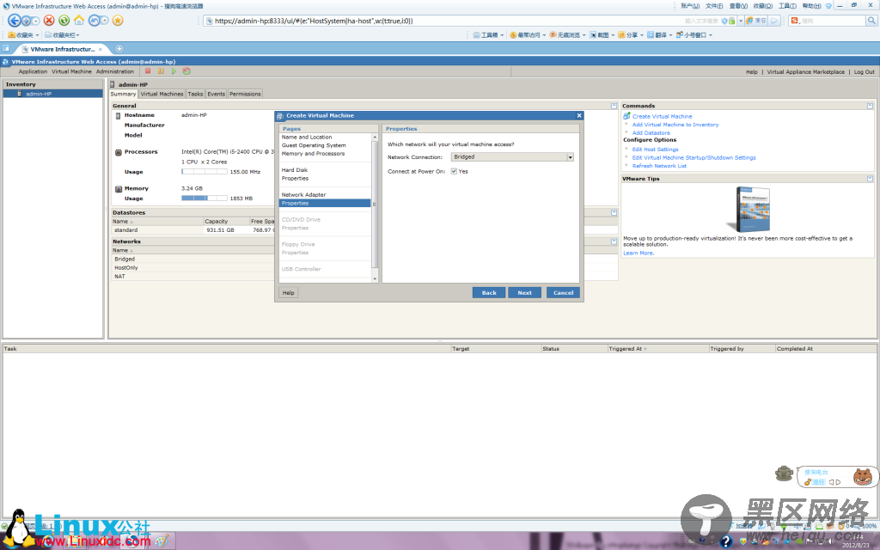This screenshot has height=550, width=880.
Task: Open the Network Connection dropdown
Action: pos(571,157)
